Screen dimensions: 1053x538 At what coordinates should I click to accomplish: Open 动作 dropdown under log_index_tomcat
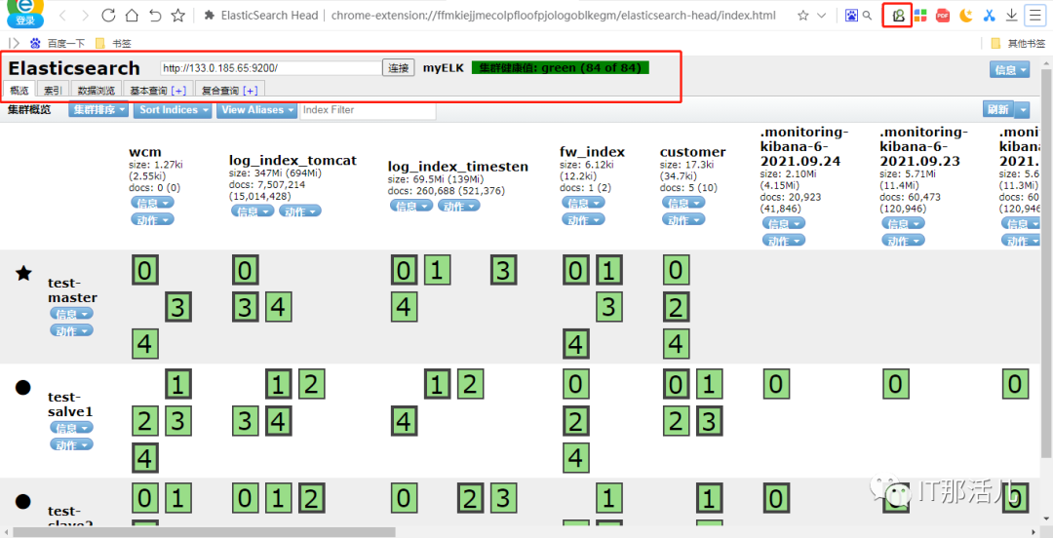[300, 211]
